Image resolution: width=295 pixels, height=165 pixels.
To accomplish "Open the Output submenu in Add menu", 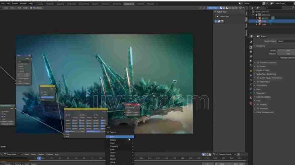I will 120,140.
